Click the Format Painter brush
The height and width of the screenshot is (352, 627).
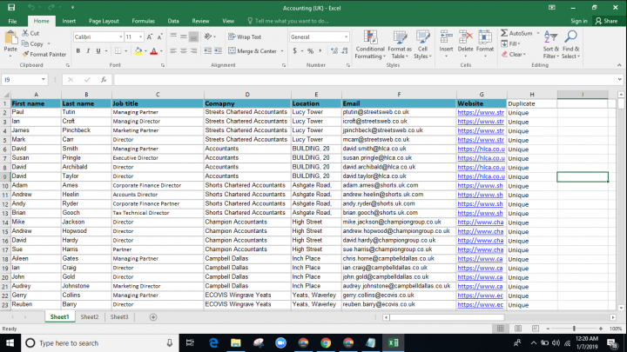point(44,54)
